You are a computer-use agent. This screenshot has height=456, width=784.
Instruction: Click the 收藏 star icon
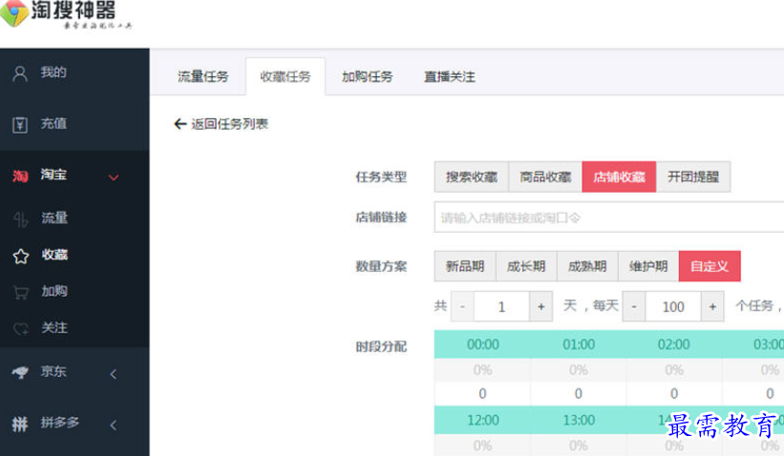[21, 257]
